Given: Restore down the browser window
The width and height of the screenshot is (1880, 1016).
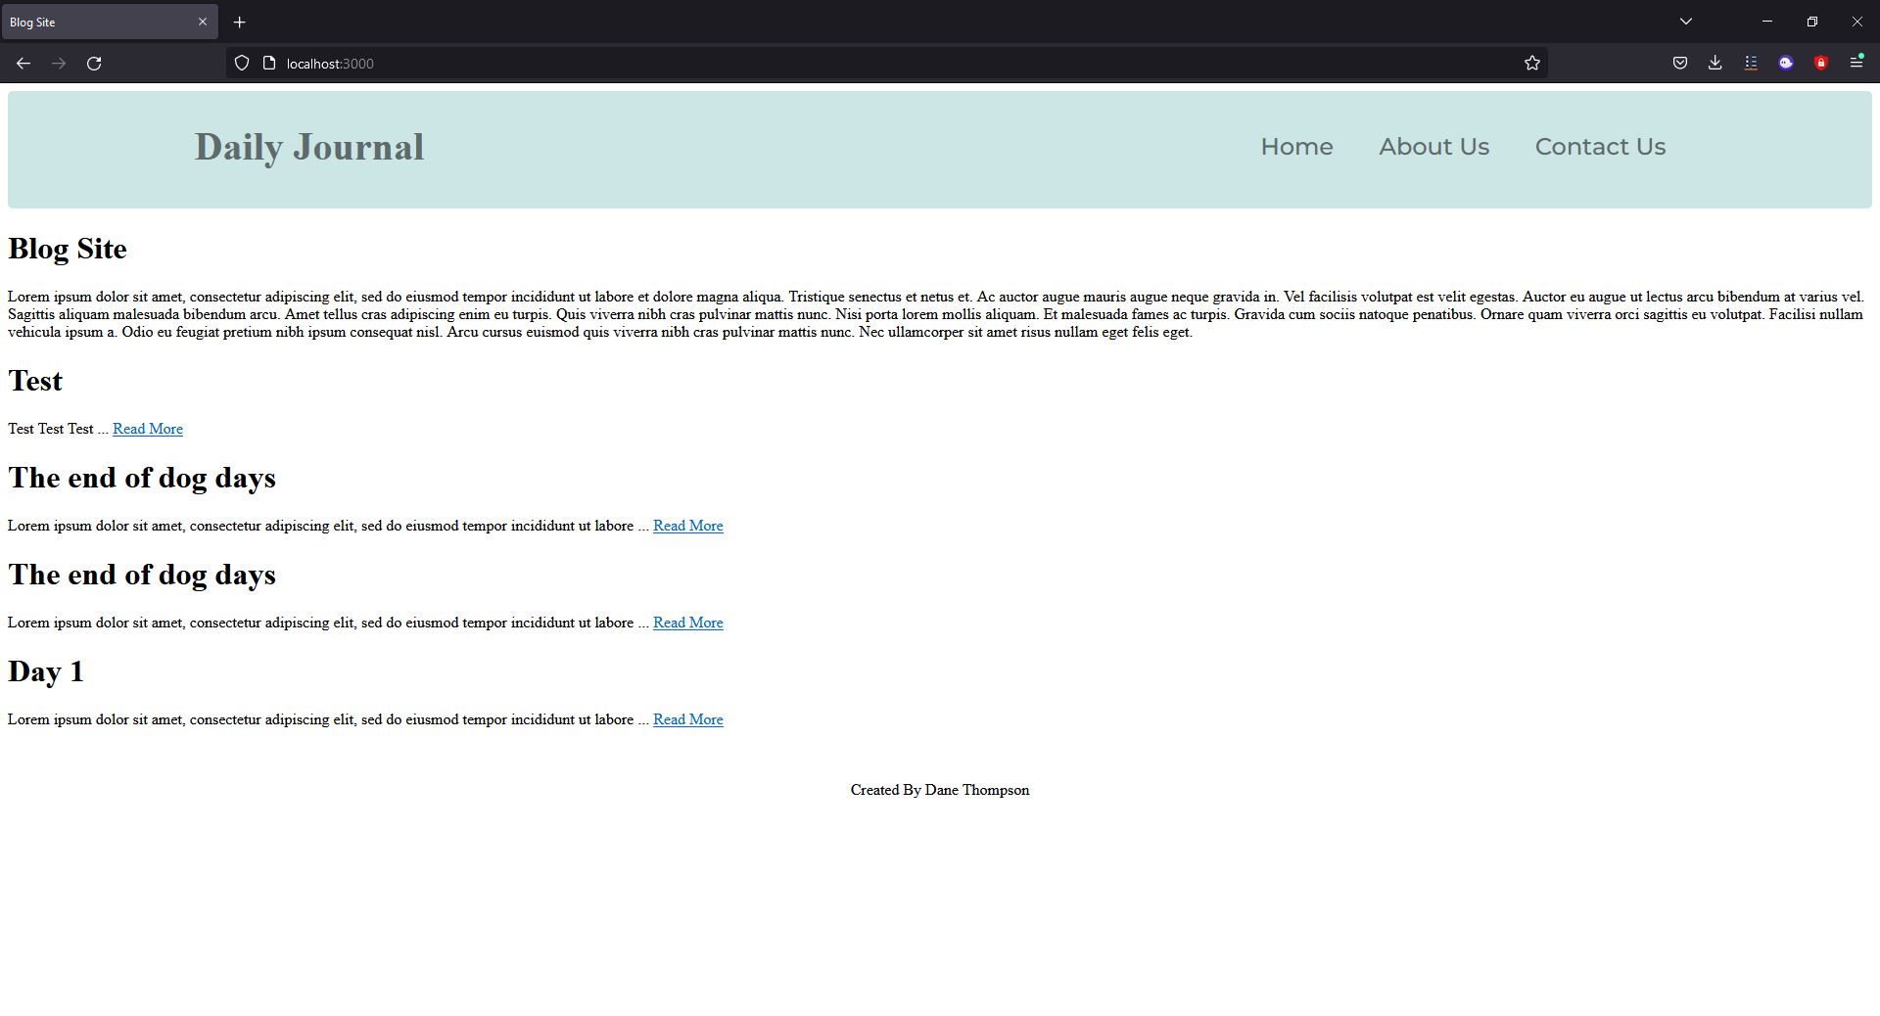Looking at the screenshot, I should coord(1812,22).
